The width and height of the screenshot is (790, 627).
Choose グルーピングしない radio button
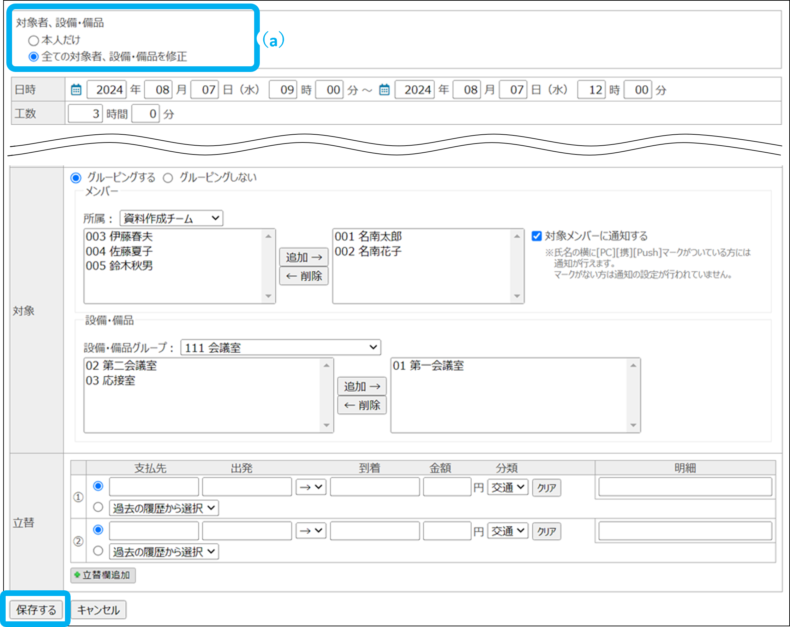(168, 178)
